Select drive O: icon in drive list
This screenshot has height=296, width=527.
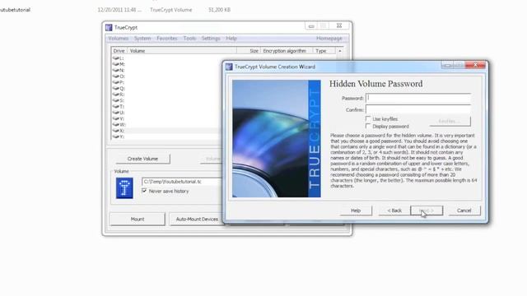pos(116,76)
